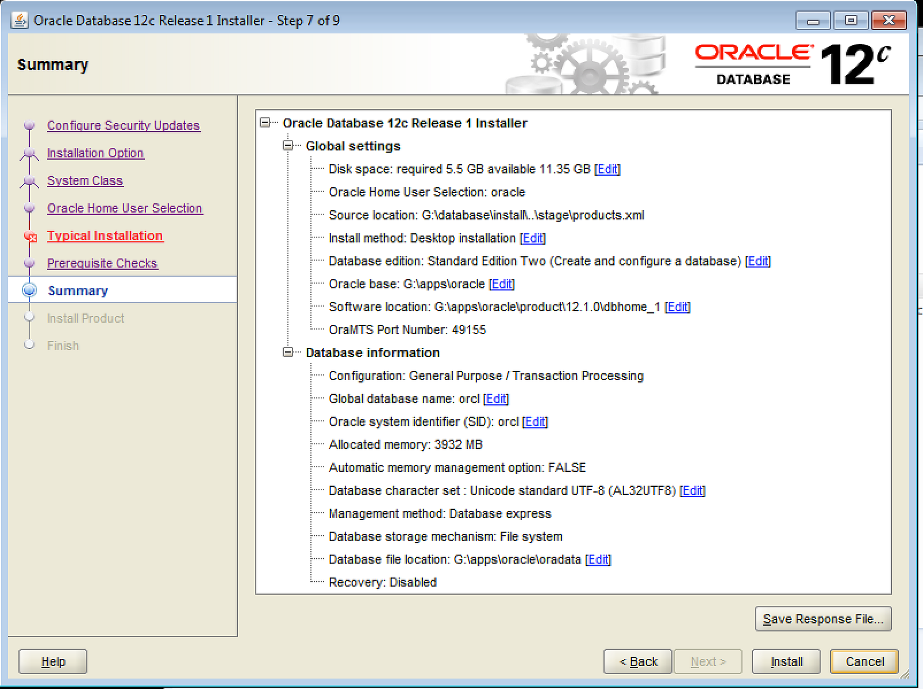The width and height of the screenshot is (923, 689).
Task: Select the Oracle Database 12c Release 1 Installer root label
Action: [x=405, y=123]
